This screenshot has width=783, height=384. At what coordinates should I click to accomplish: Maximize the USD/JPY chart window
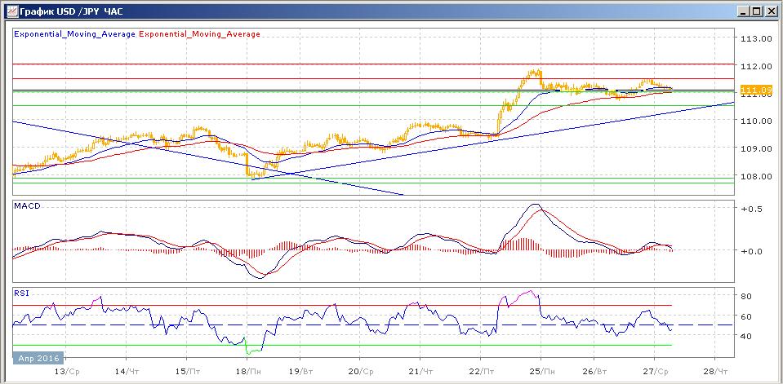tap(756, 11)
